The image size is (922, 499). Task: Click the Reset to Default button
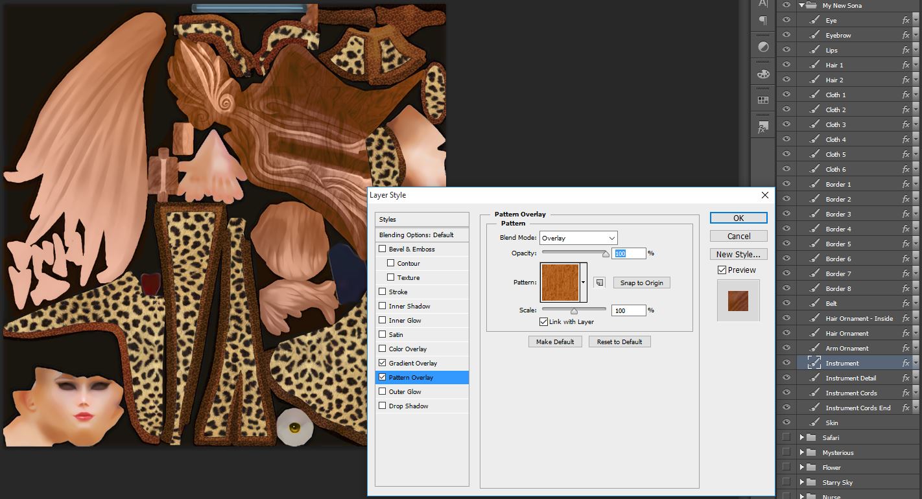click(x=619, y=342)
